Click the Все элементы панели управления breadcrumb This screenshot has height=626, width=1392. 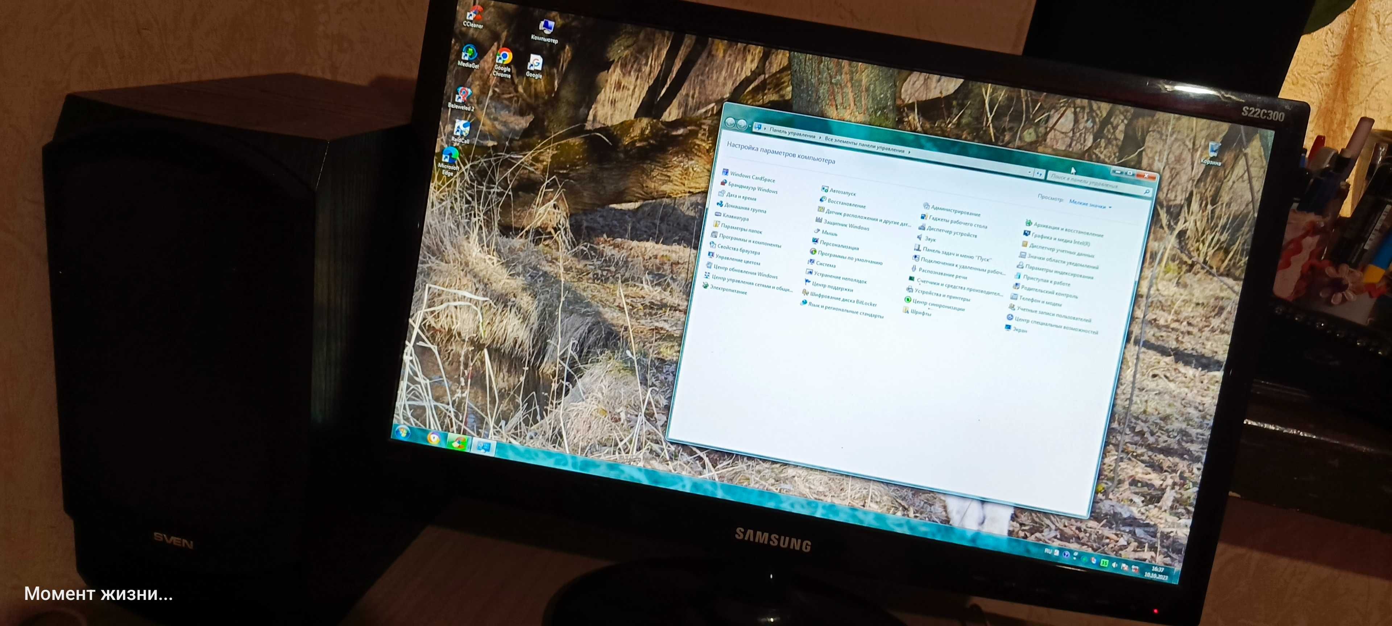[x=865, y=145]
